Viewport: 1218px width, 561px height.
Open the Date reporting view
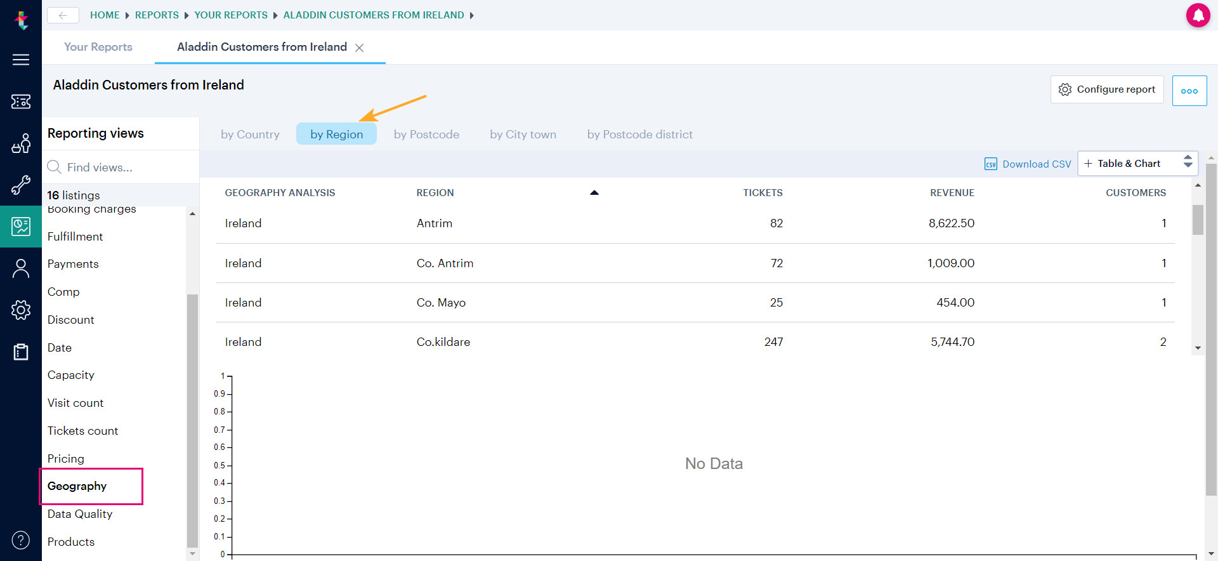pyautogui.click(x=60, y=348)
